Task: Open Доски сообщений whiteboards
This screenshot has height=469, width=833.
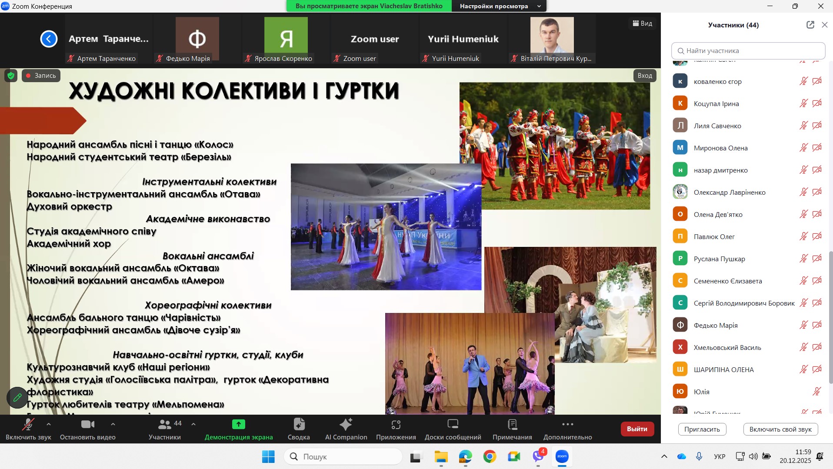Action: coord(453,429)
